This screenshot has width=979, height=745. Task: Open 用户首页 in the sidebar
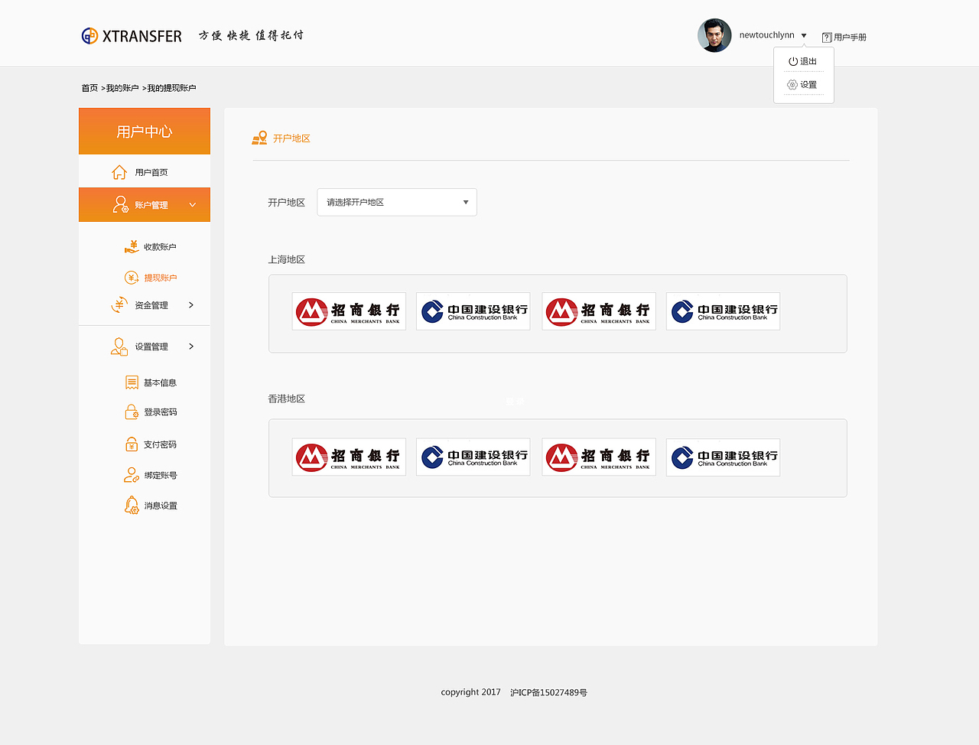click(151, 173)
